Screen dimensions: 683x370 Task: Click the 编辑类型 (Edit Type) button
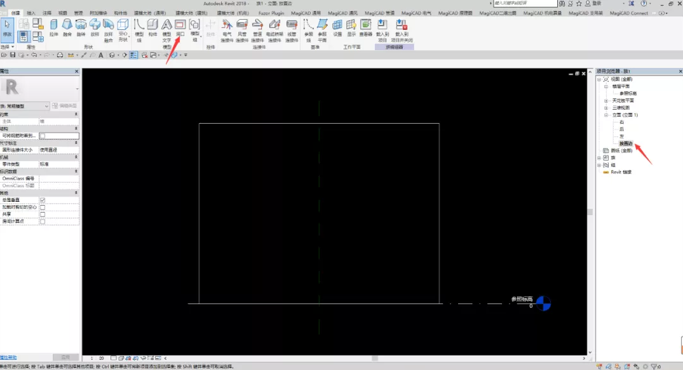(x=64, y=106)
